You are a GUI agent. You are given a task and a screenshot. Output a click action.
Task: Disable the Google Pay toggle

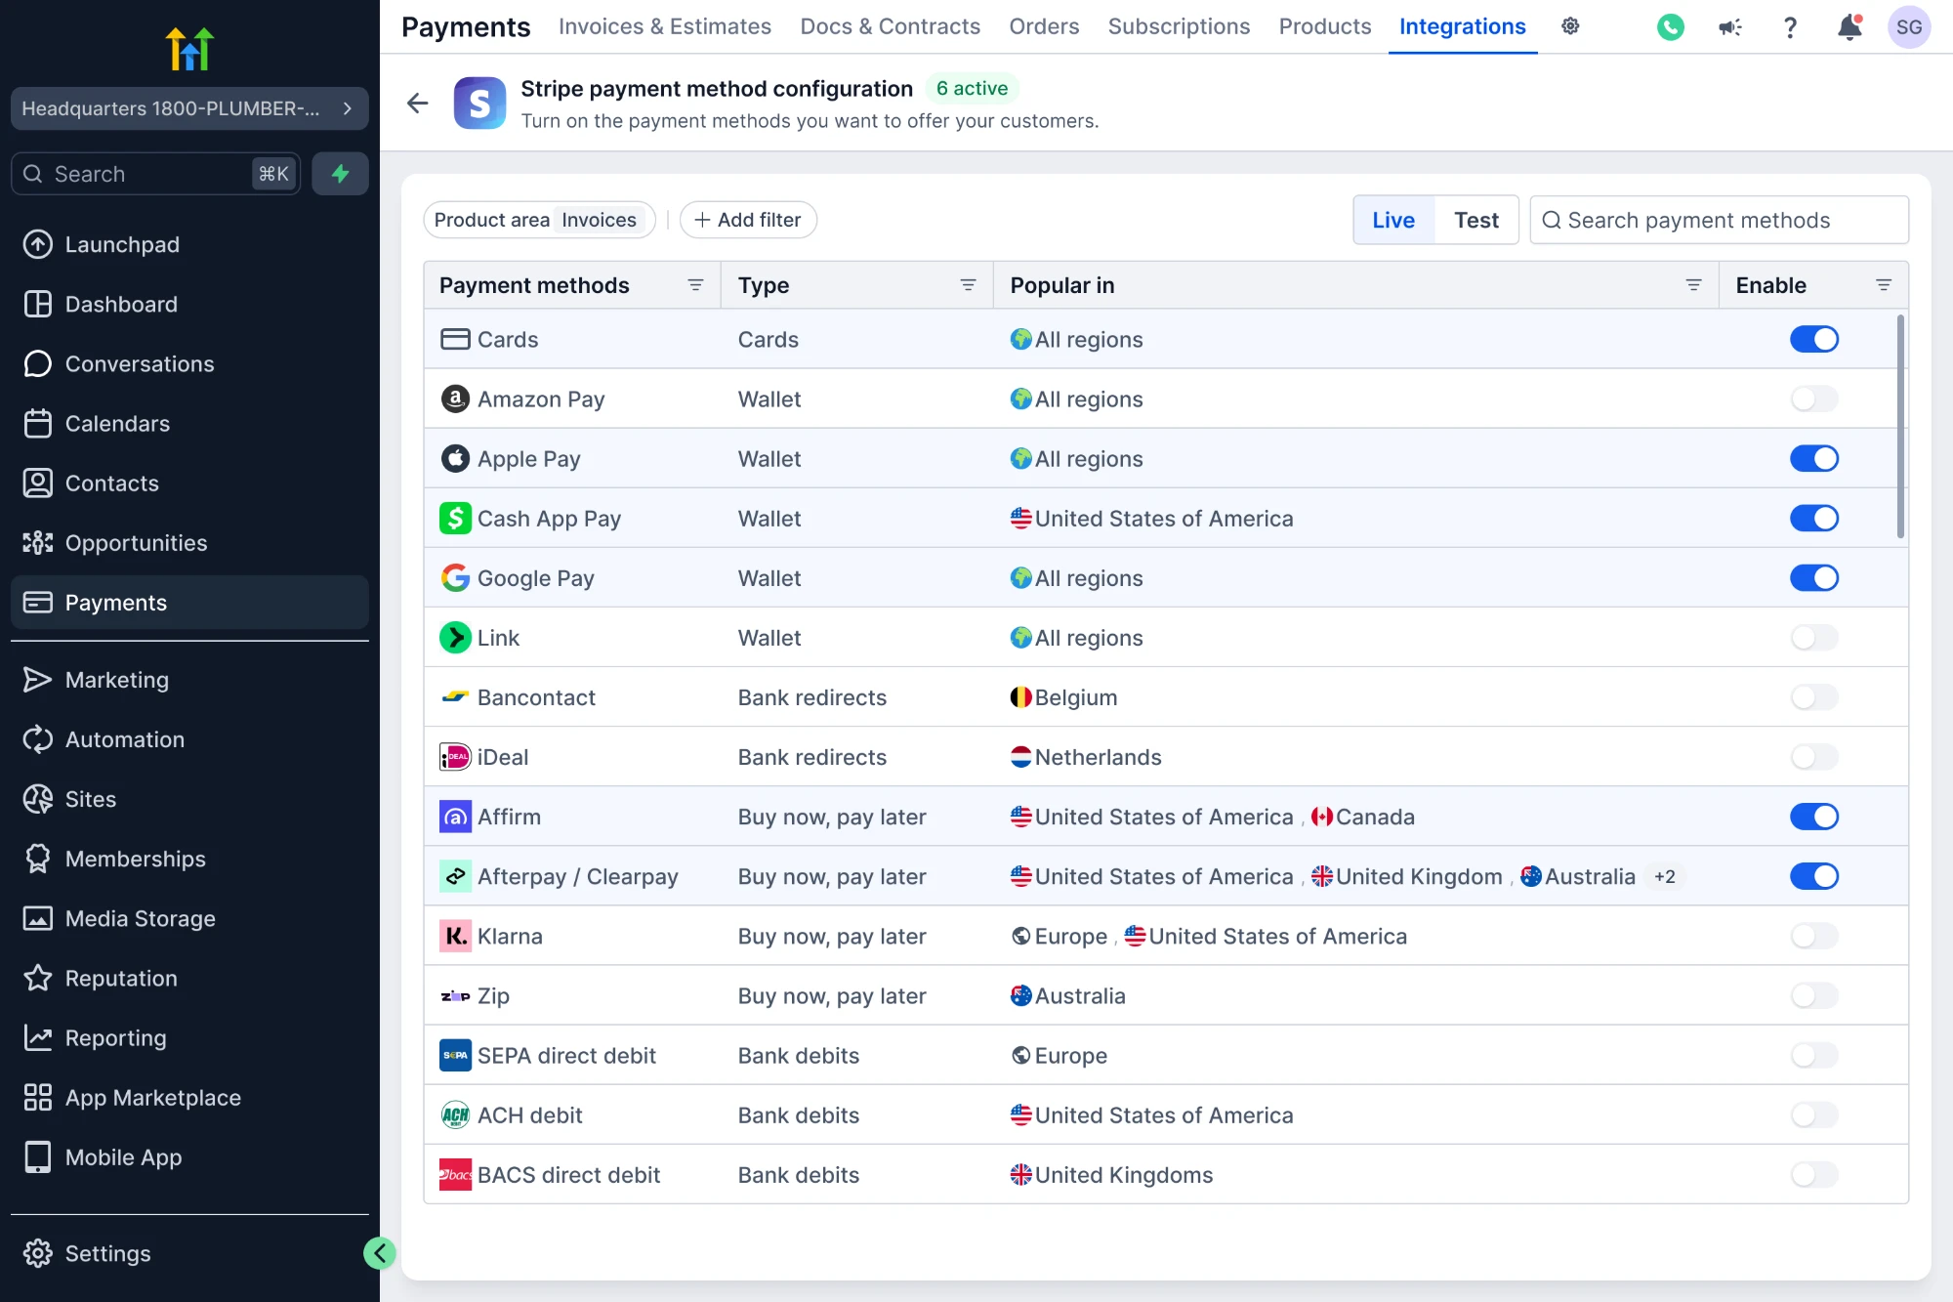click(1813, 577)
